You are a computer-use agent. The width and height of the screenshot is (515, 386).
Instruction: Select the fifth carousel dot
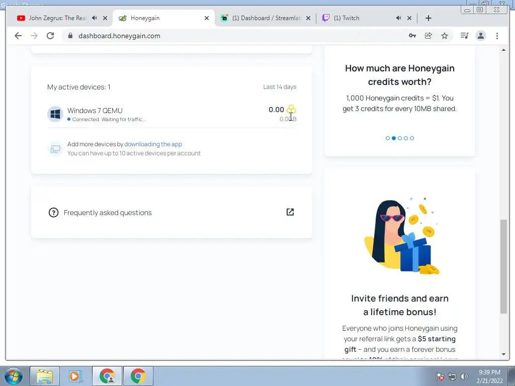(412, 138)
